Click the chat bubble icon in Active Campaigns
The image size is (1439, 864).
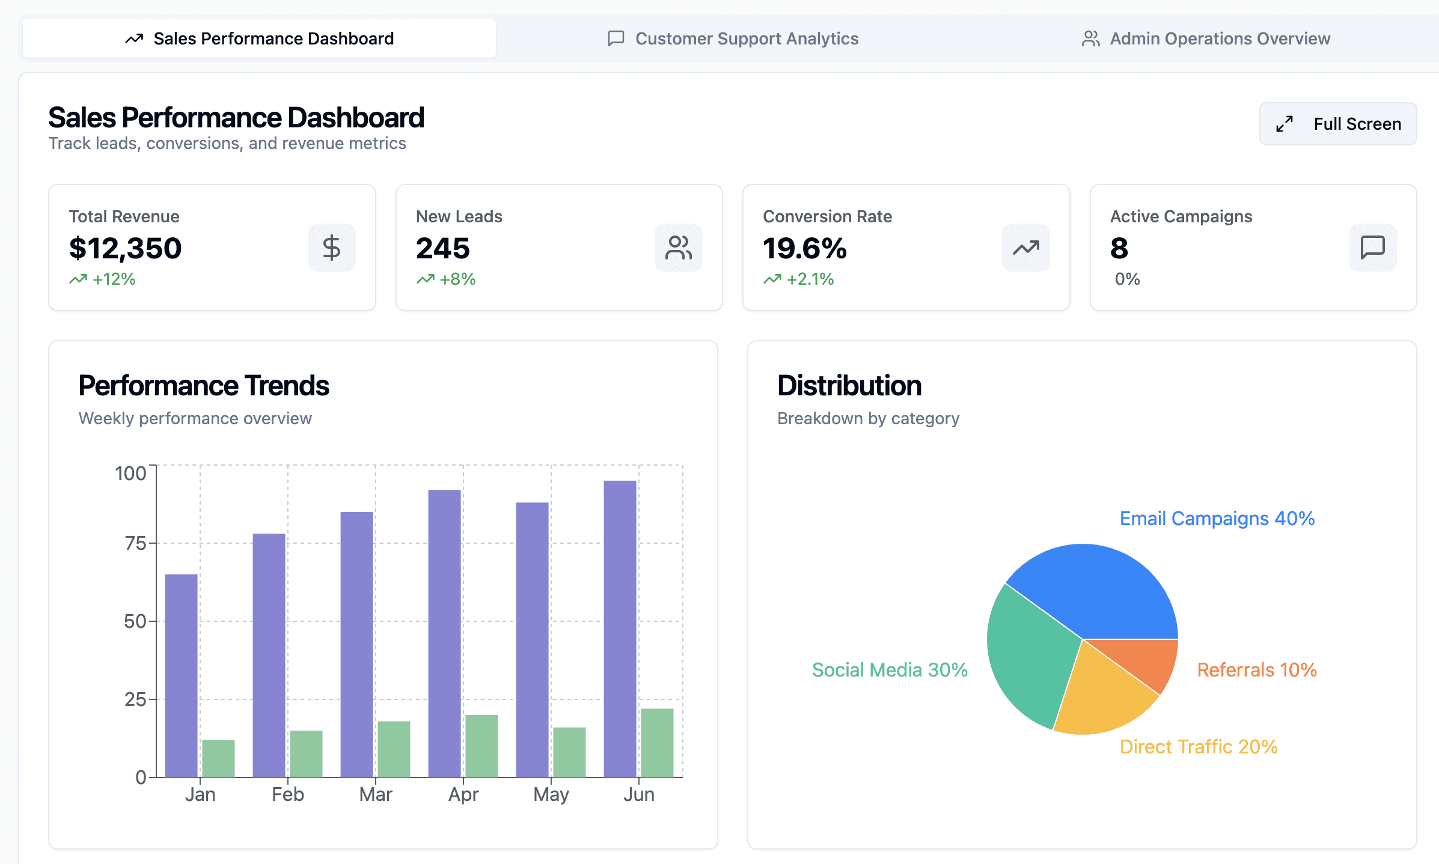tap(1372, 248)
